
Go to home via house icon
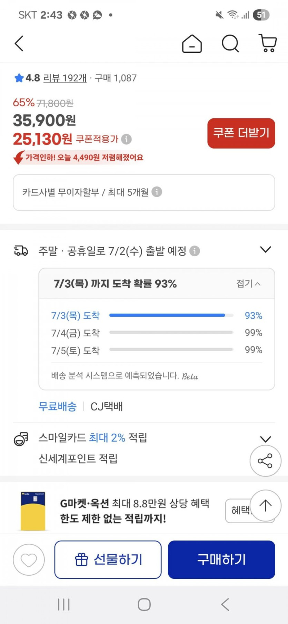point(192,44)
